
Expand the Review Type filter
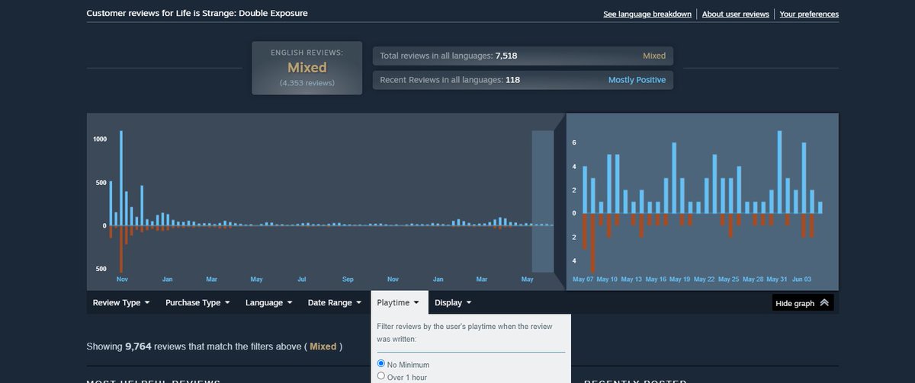(121, 302)
